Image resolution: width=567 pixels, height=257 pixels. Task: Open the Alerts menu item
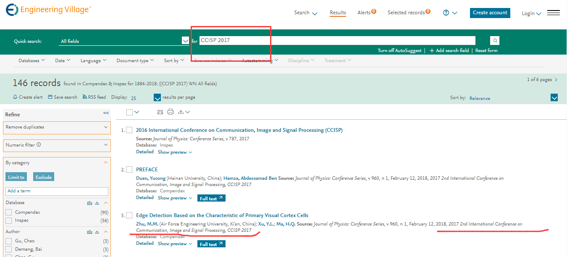pyautogui.click(x=367, y=13)
